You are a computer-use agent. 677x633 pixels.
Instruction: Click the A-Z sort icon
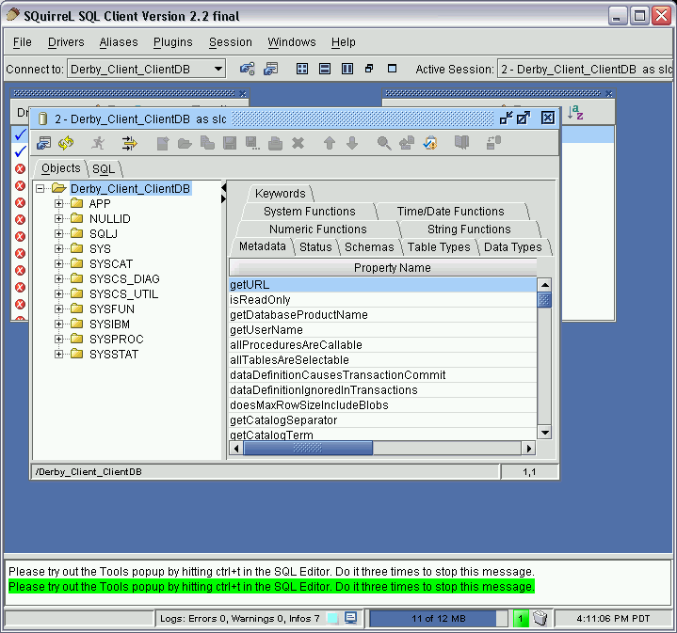[x=575, y=112]
